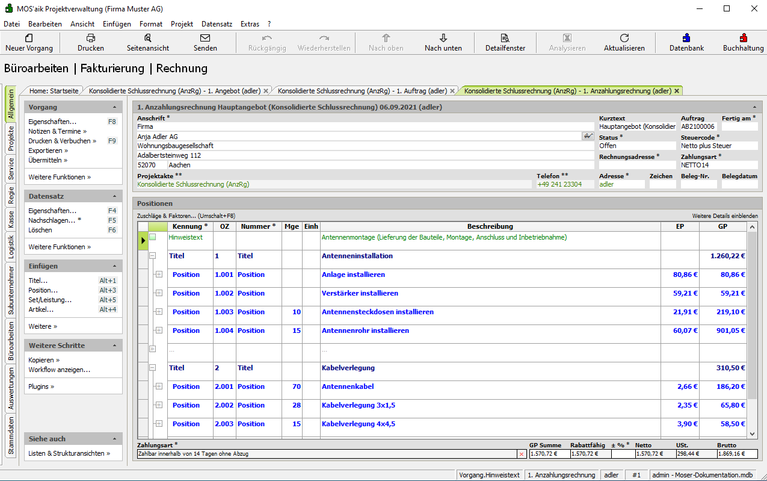767x481 pixels.
Task: Collapse the Antenneninstallation title node
Action: [152, 256]
